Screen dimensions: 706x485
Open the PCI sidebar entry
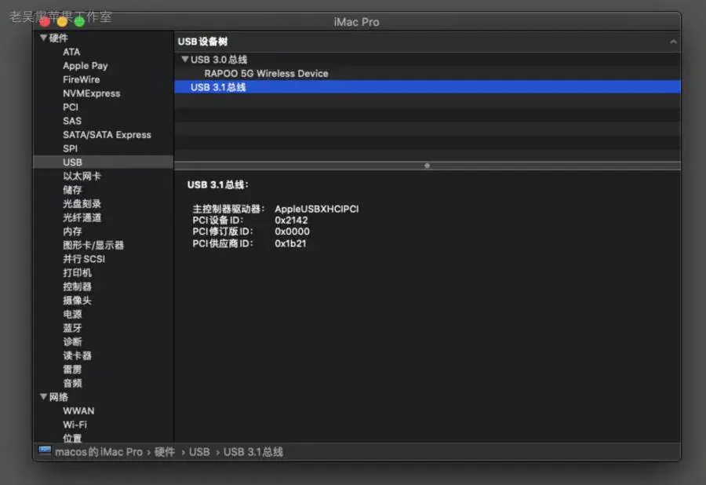pyautogui.click(x=71, y=108)
